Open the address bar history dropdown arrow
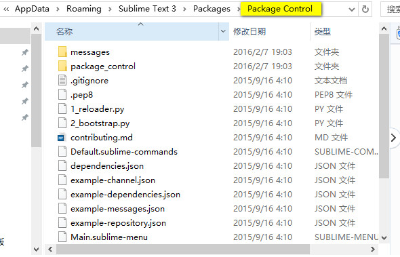The width and height of the screenshot is (400, 257). pyautogui.click(x=352, y=9)
